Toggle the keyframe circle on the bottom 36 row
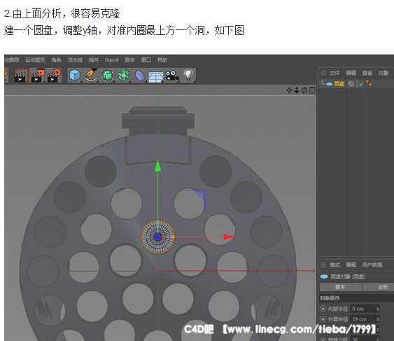The height and width of the screenshot is (341, 394). coord(323,338)
